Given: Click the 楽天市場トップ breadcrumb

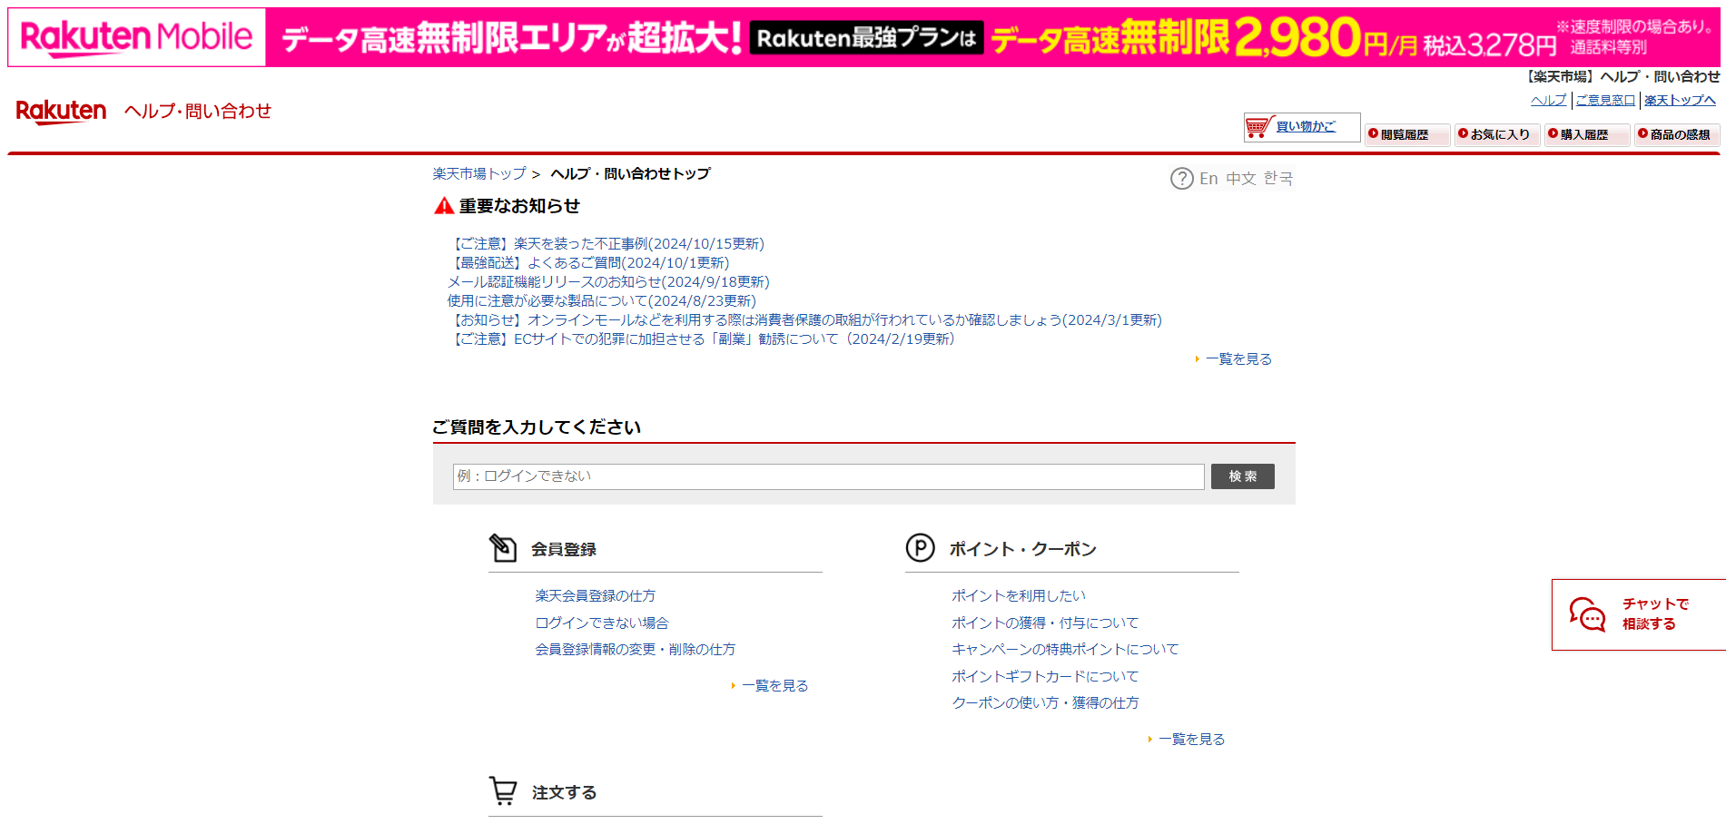Looking at the screenshot, I should pos(478,173).
